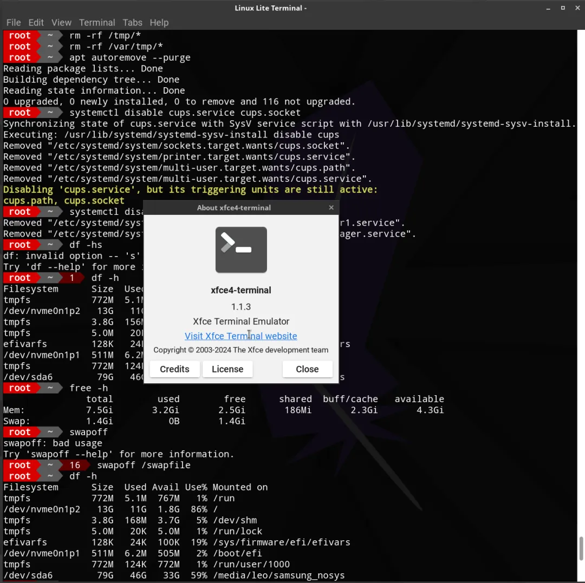The width and height of the screenshot is (585, 583).
Task: Click Swap total value '1.4Gi'
Action: click(x=99, y=421)
